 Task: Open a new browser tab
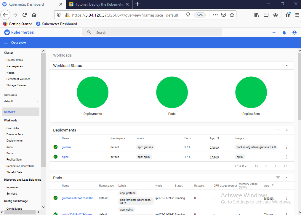tap(137, 4)
